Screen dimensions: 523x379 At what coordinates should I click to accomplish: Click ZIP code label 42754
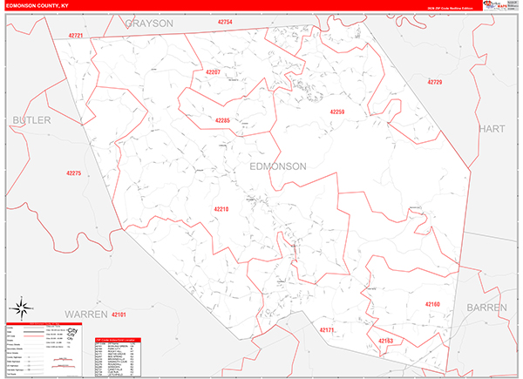[x=225, y=22]
